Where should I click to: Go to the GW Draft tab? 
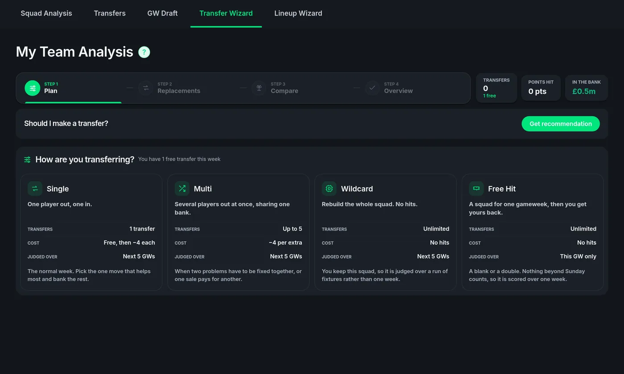[x=162, y=13]
